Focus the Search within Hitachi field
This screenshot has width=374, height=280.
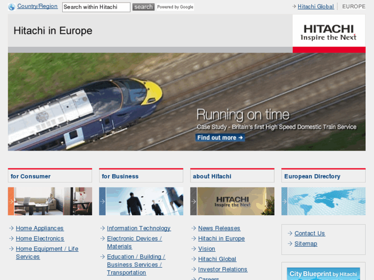pos(96,7)
